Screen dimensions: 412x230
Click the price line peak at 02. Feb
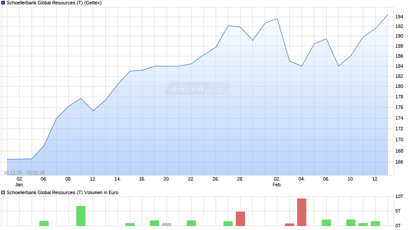[x=277, y=19]
